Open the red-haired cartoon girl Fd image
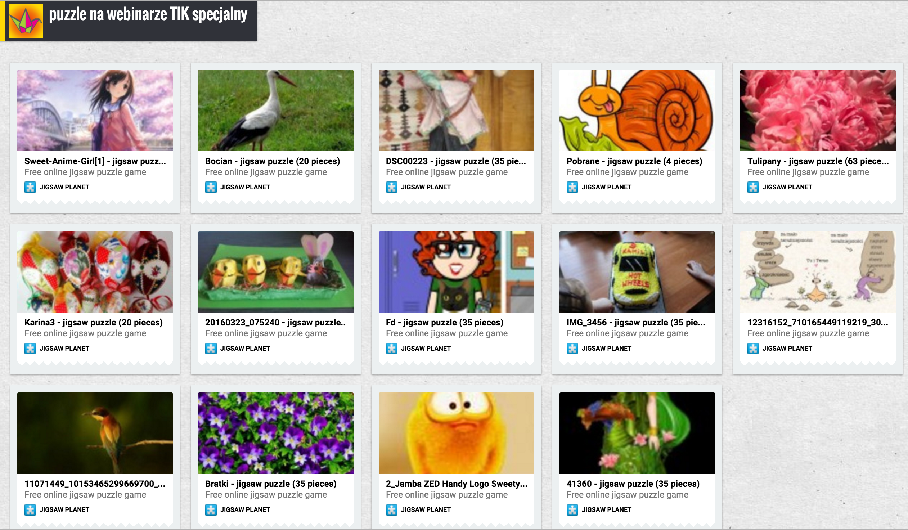Viewport: 908px width, 530px height. pos(457,272)
